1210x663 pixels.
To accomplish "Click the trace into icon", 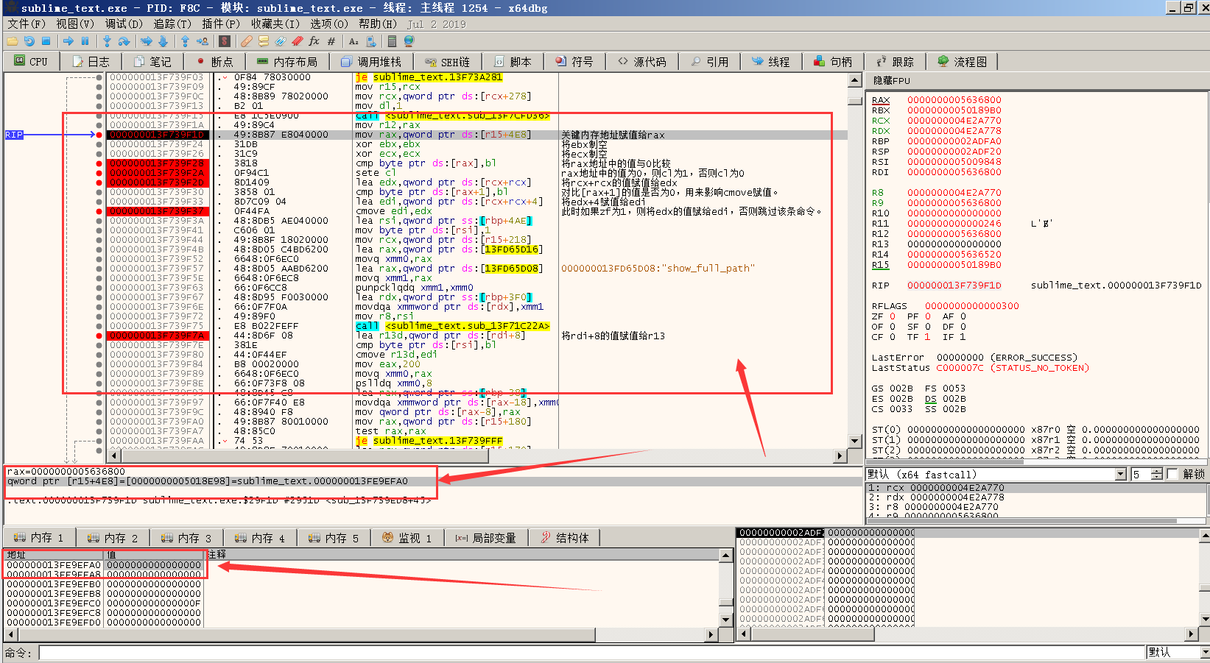I will [x=147, y=41].
